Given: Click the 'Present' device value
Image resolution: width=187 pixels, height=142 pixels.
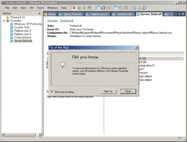Looking at the screenshot, I should click(143, 73).
